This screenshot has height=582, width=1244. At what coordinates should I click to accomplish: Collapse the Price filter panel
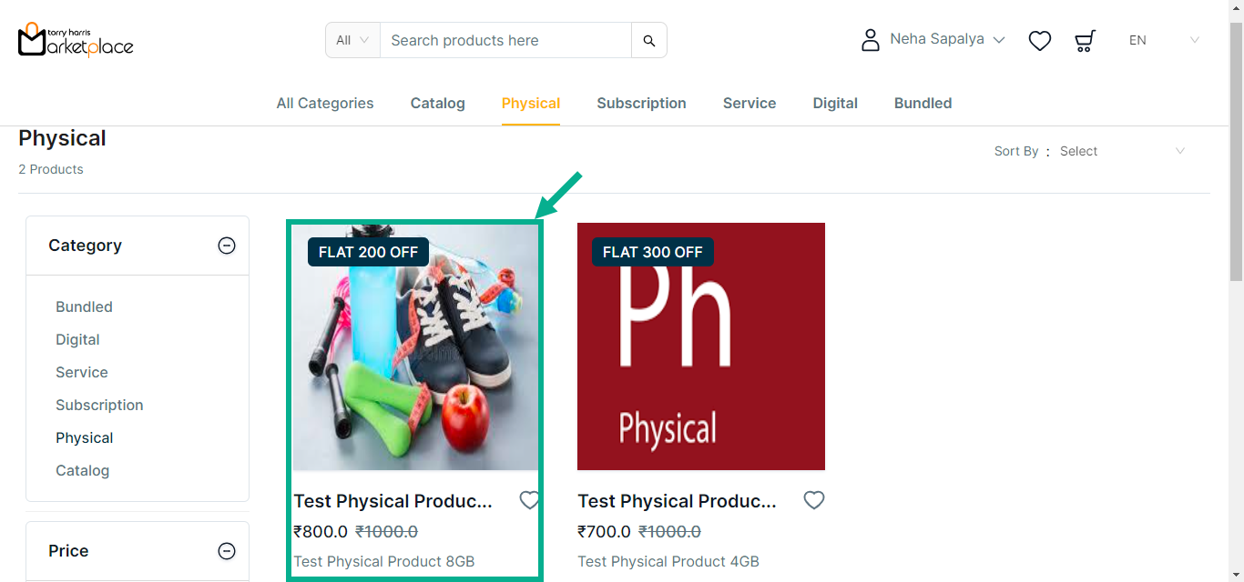[x=227, y=551]
